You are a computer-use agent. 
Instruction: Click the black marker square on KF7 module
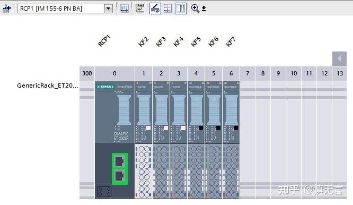tap(236, 128)
